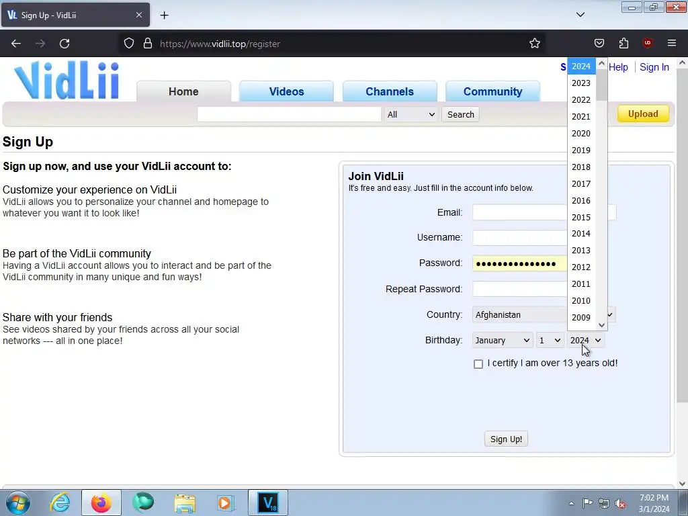Click Firefox icon in taskbar
688x516 pixels.
point(101,503)
